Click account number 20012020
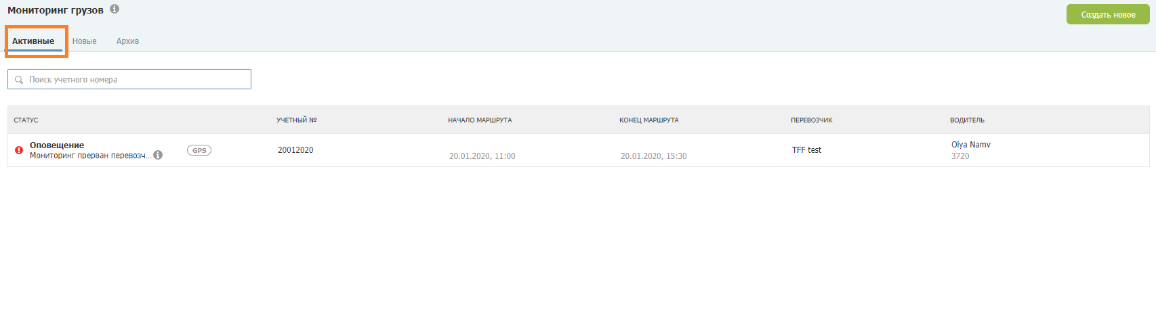Image resolution: width=1156 pixels, height=324 pixels. pos(295,150)
